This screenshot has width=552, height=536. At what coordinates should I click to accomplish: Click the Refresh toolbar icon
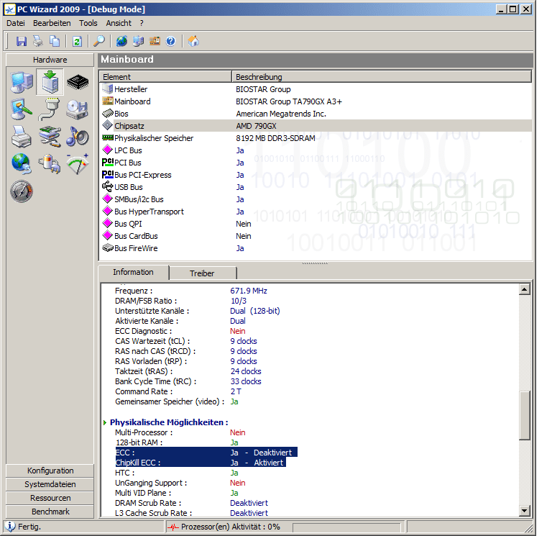click(77, 41)
